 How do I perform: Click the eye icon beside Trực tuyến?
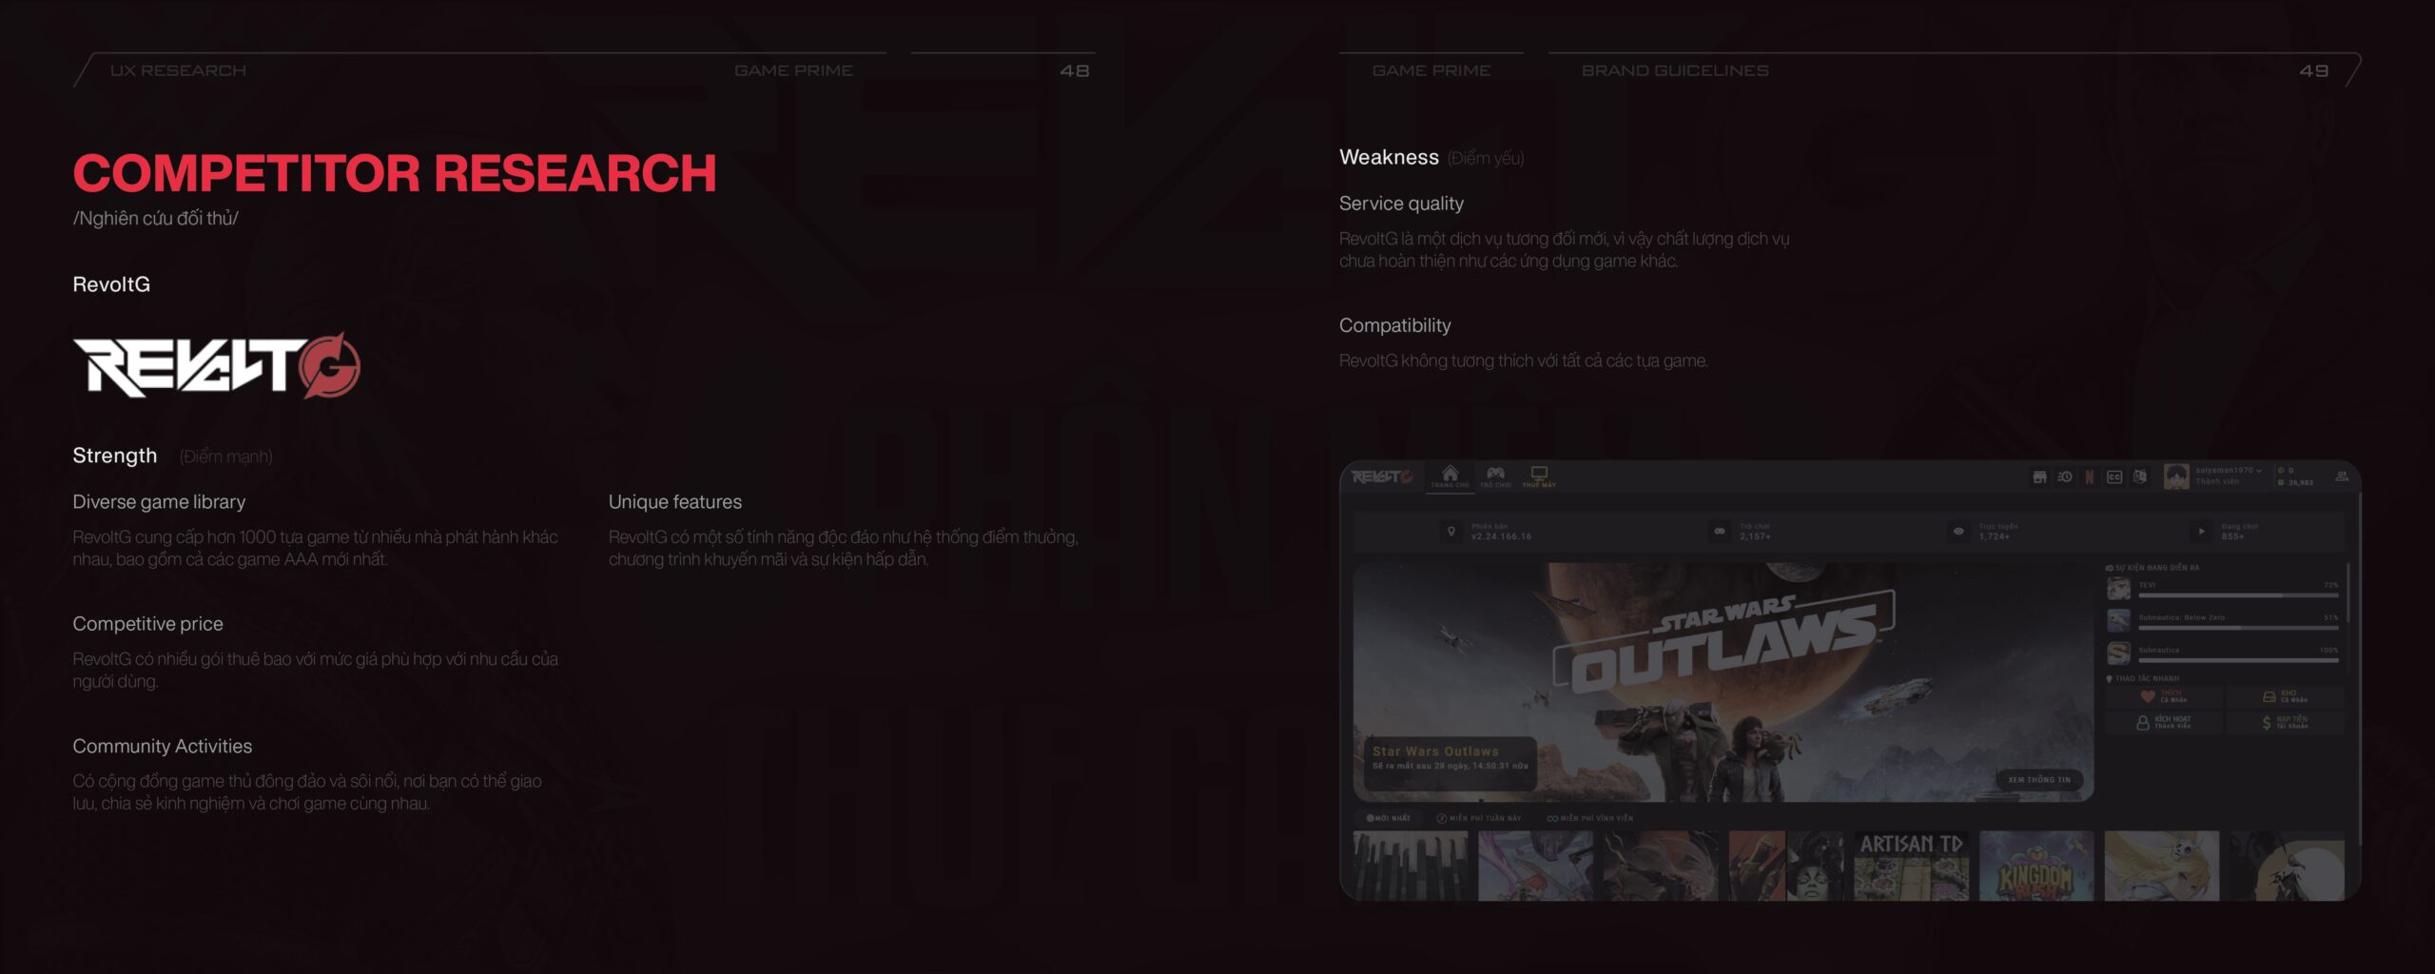(x=1958, y=532)
